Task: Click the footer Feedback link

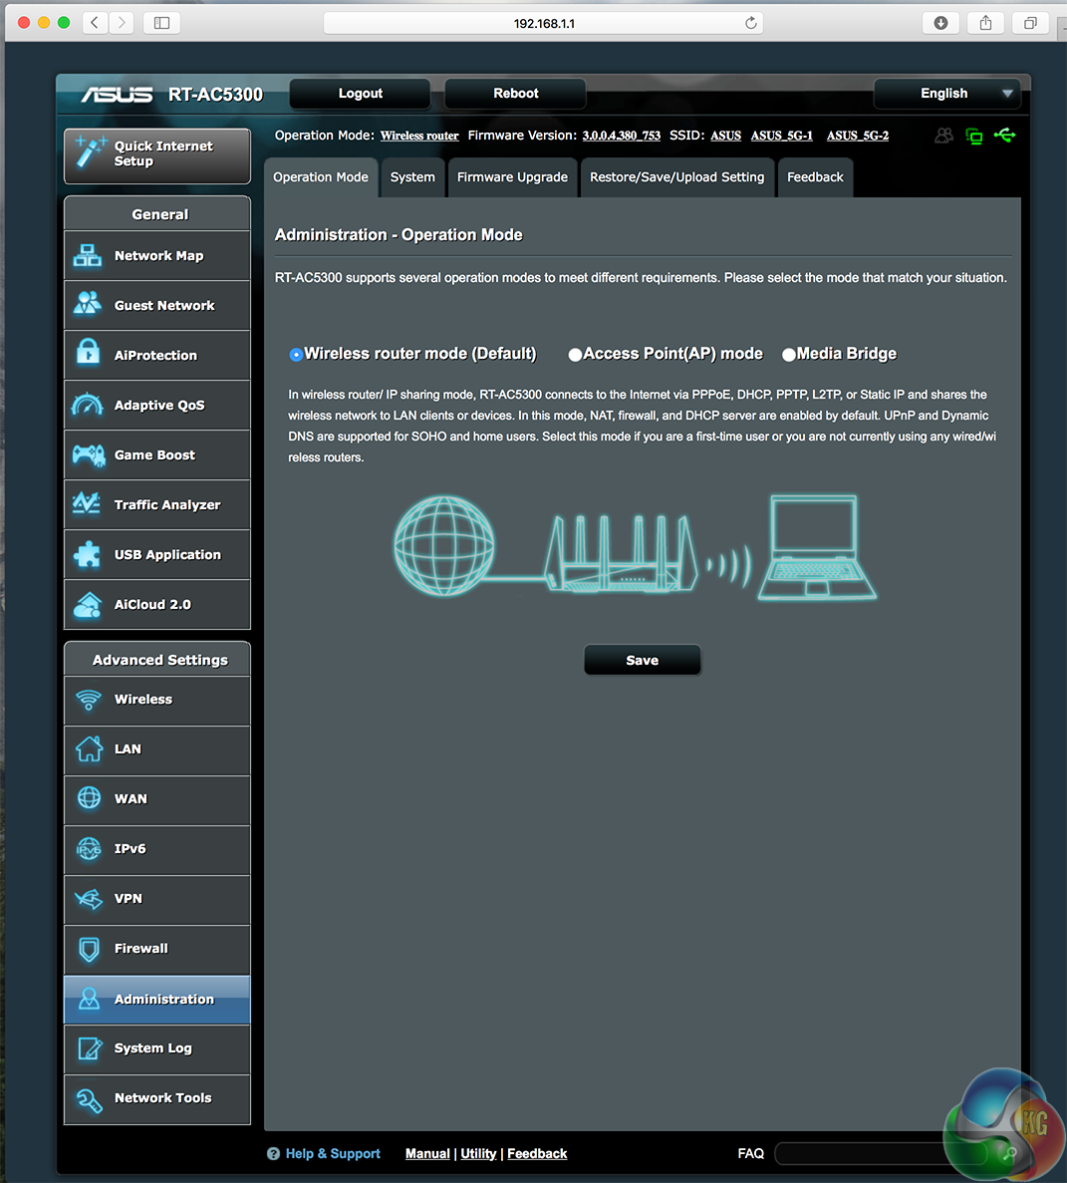Action: (537, 1153)
